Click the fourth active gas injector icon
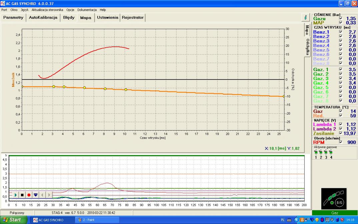Screen dimensions: 358x224 pyautogui.click(x=331, y=152)
